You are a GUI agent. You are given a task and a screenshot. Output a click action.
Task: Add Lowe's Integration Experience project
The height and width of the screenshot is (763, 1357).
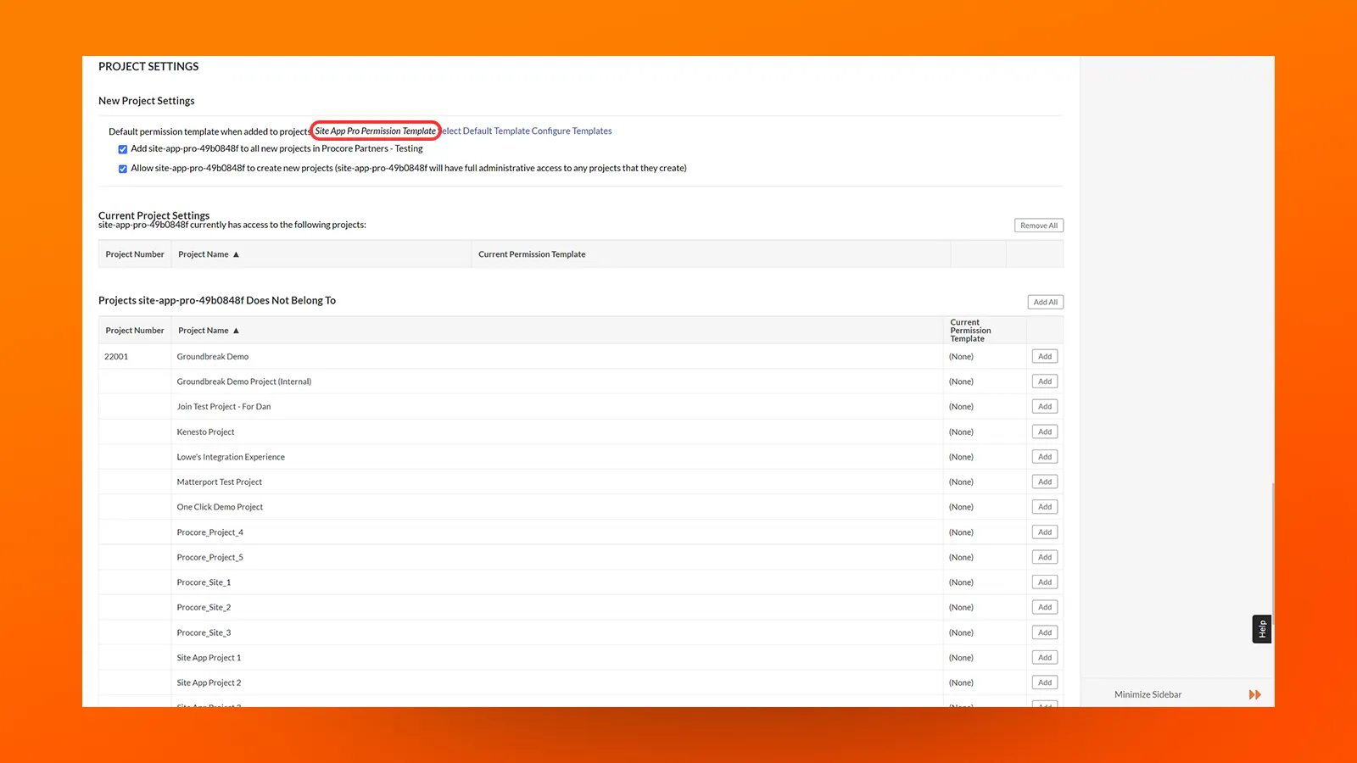click(x=1044, y=456)
